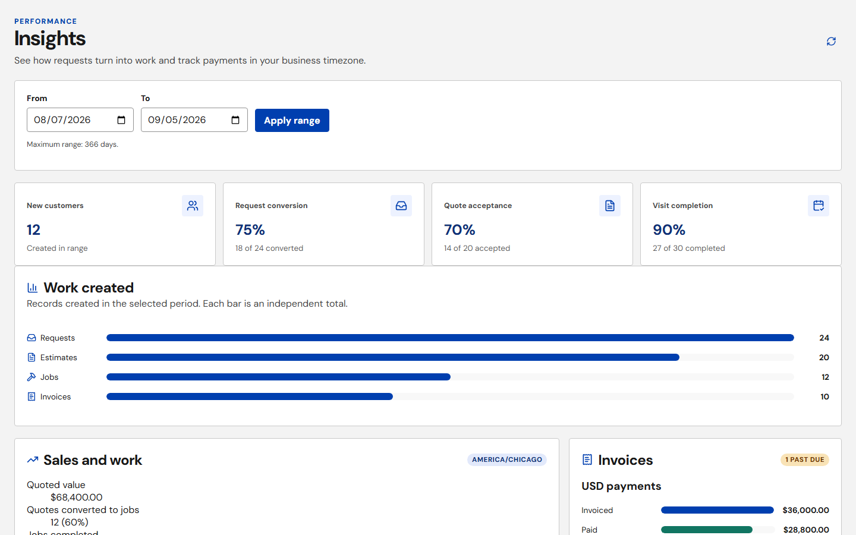
Task: Click the Apply range button
Action: click(x=292, y=120)
